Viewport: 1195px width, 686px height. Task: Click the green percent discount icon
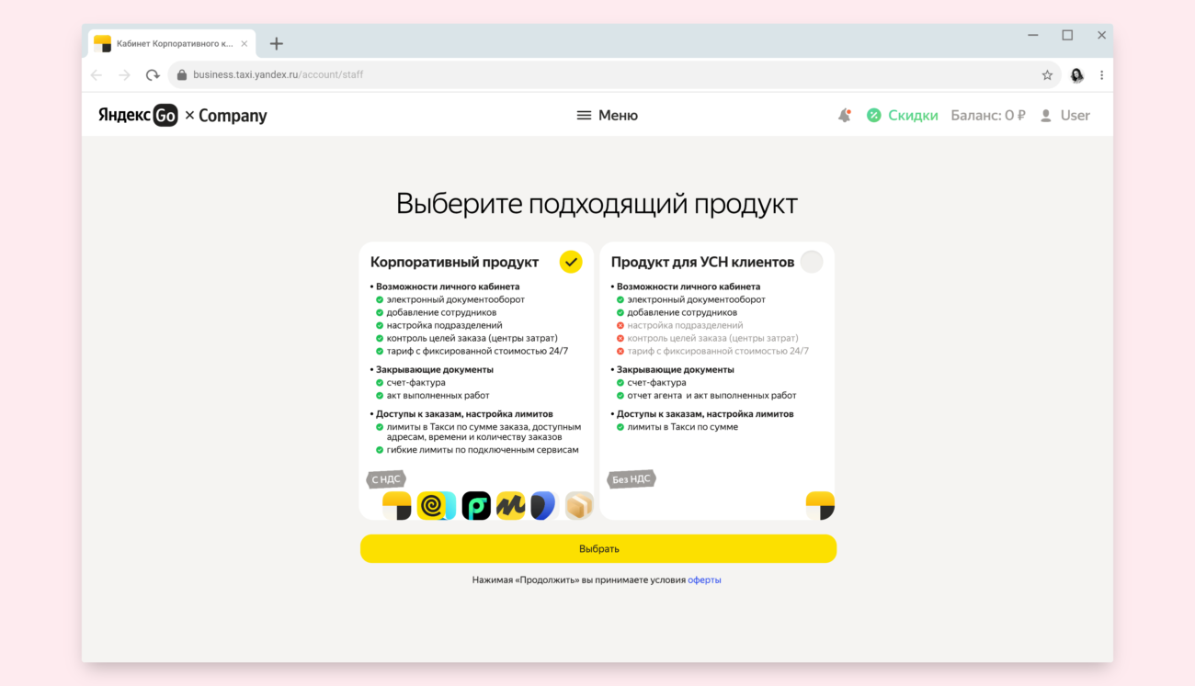click(x=873, y=114)
